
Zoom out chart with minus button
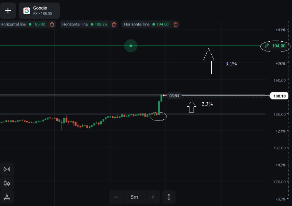116,197
